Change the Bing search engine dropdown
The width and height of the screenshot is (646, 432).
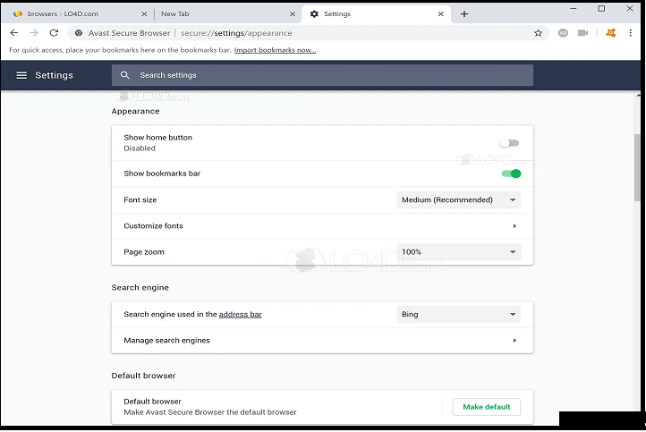click(x=458, y=315)
